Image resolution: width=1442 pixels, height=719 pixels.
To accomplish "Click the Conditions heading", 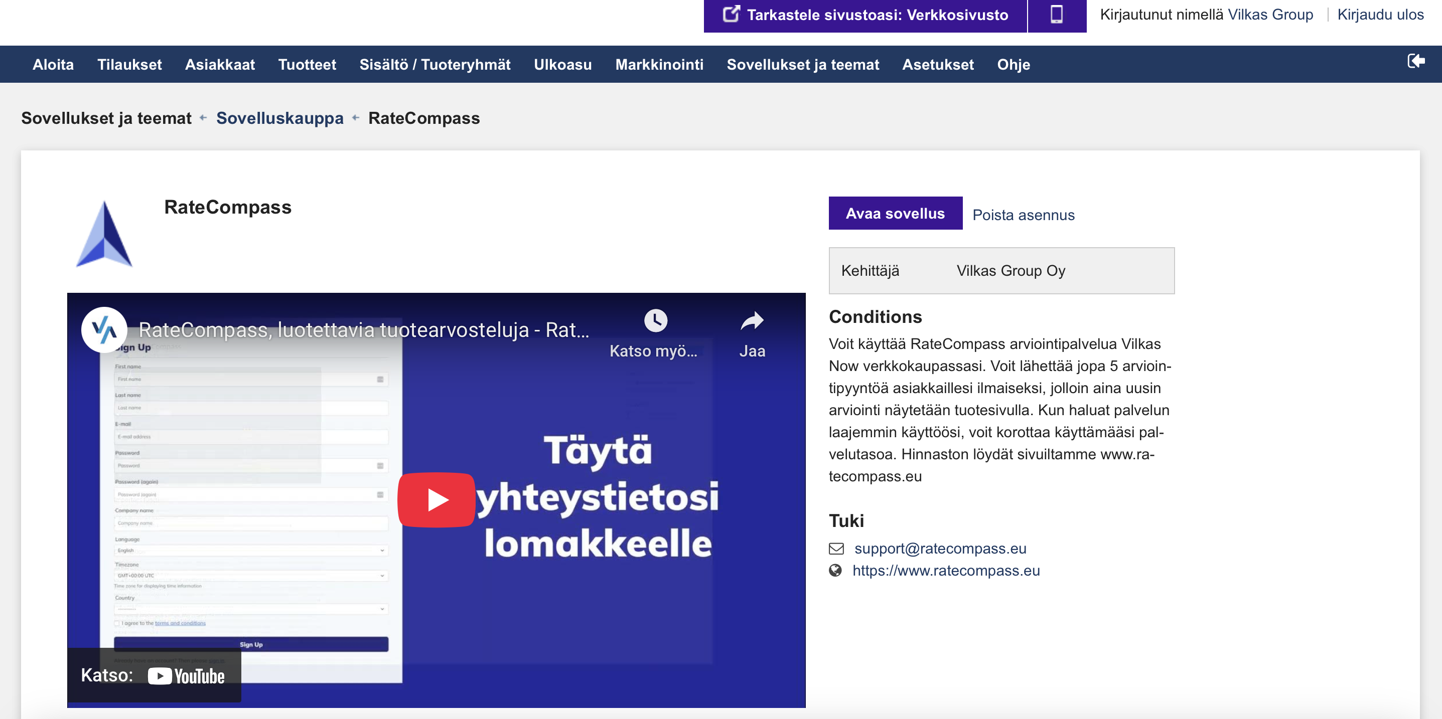I will pyautogui.click(x=876, y=317).
